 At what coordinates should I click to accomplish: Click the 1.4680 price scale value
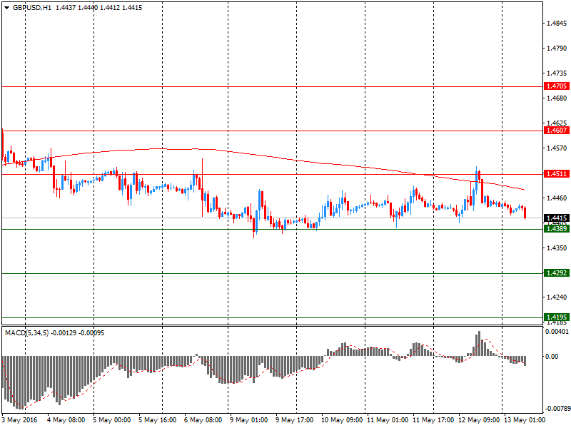click(x=557, y=98)
